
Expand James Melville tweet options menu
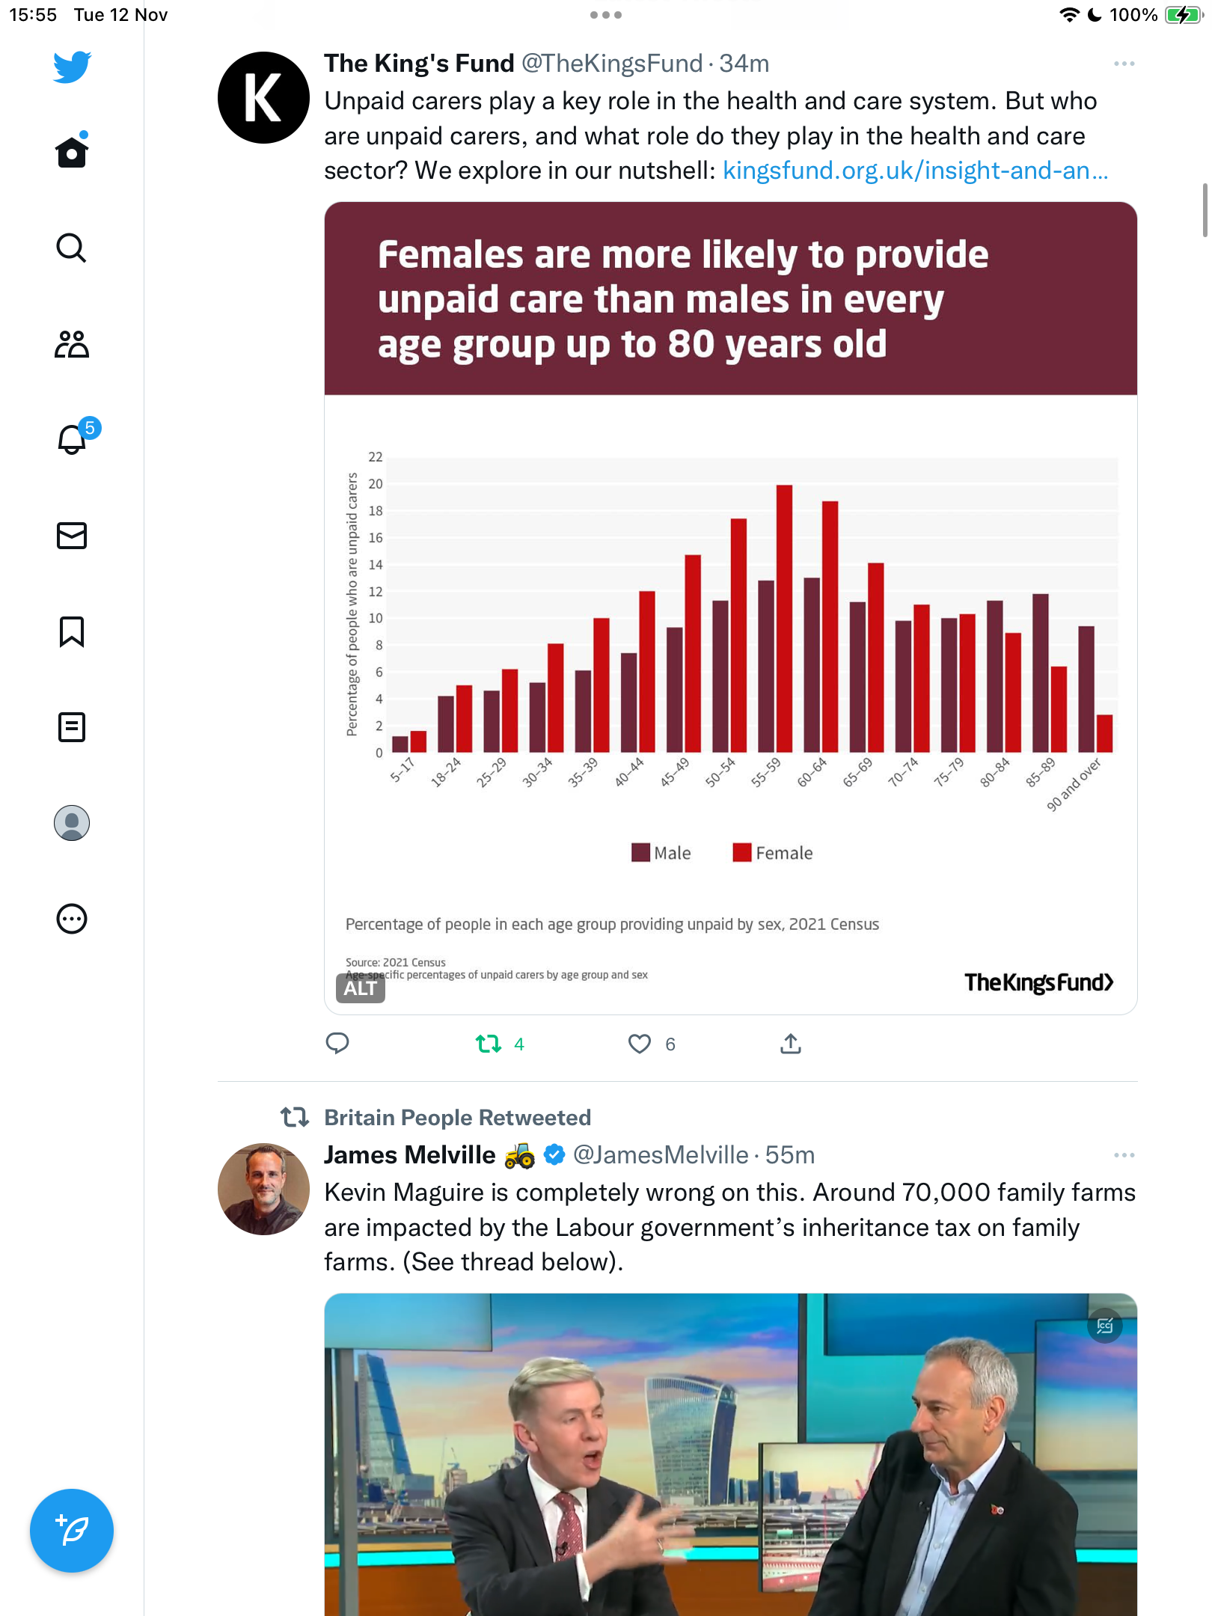coord(1124,1155)
